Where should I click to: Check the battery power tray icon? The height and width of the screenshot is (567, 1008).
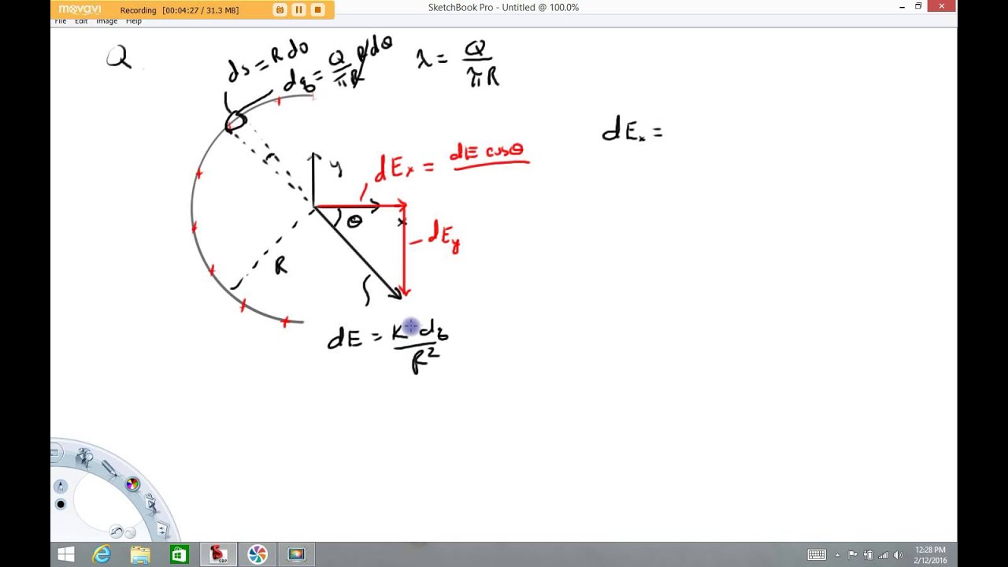[x=869, y=555]
